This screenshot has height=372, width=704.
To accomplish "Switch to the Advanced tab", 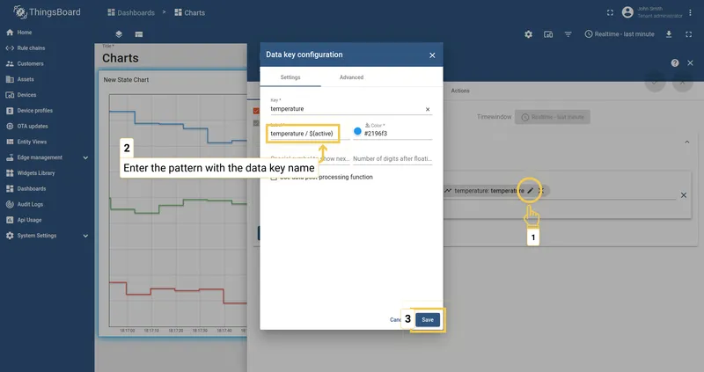I will tap(351, 77).
